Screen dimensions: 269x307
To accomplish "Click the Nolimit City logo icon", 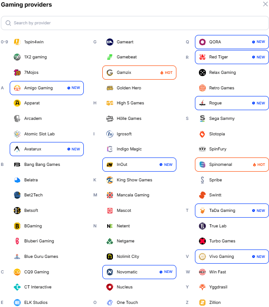I will 110,257.
